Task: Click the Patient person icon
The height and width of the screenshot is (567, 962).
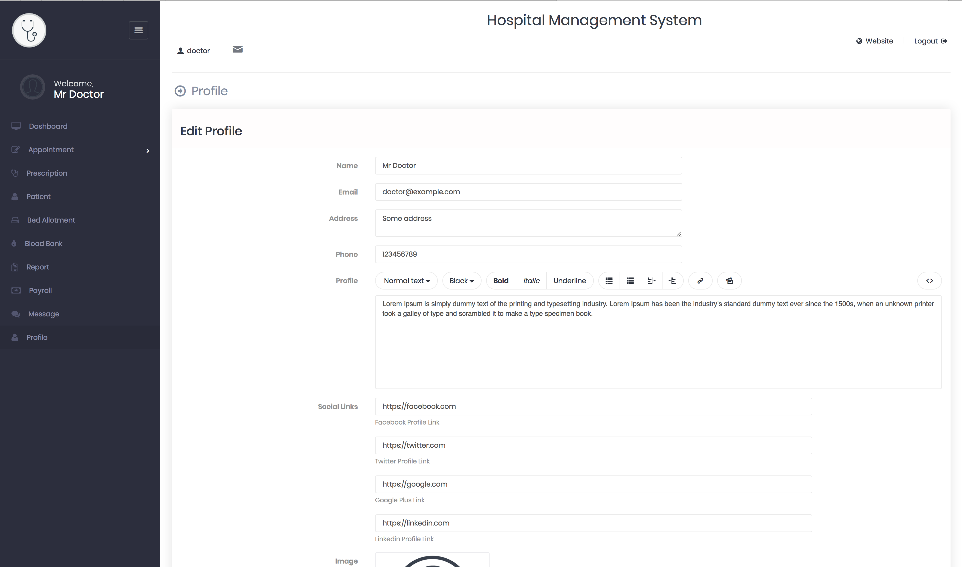Action: point(15,197)
